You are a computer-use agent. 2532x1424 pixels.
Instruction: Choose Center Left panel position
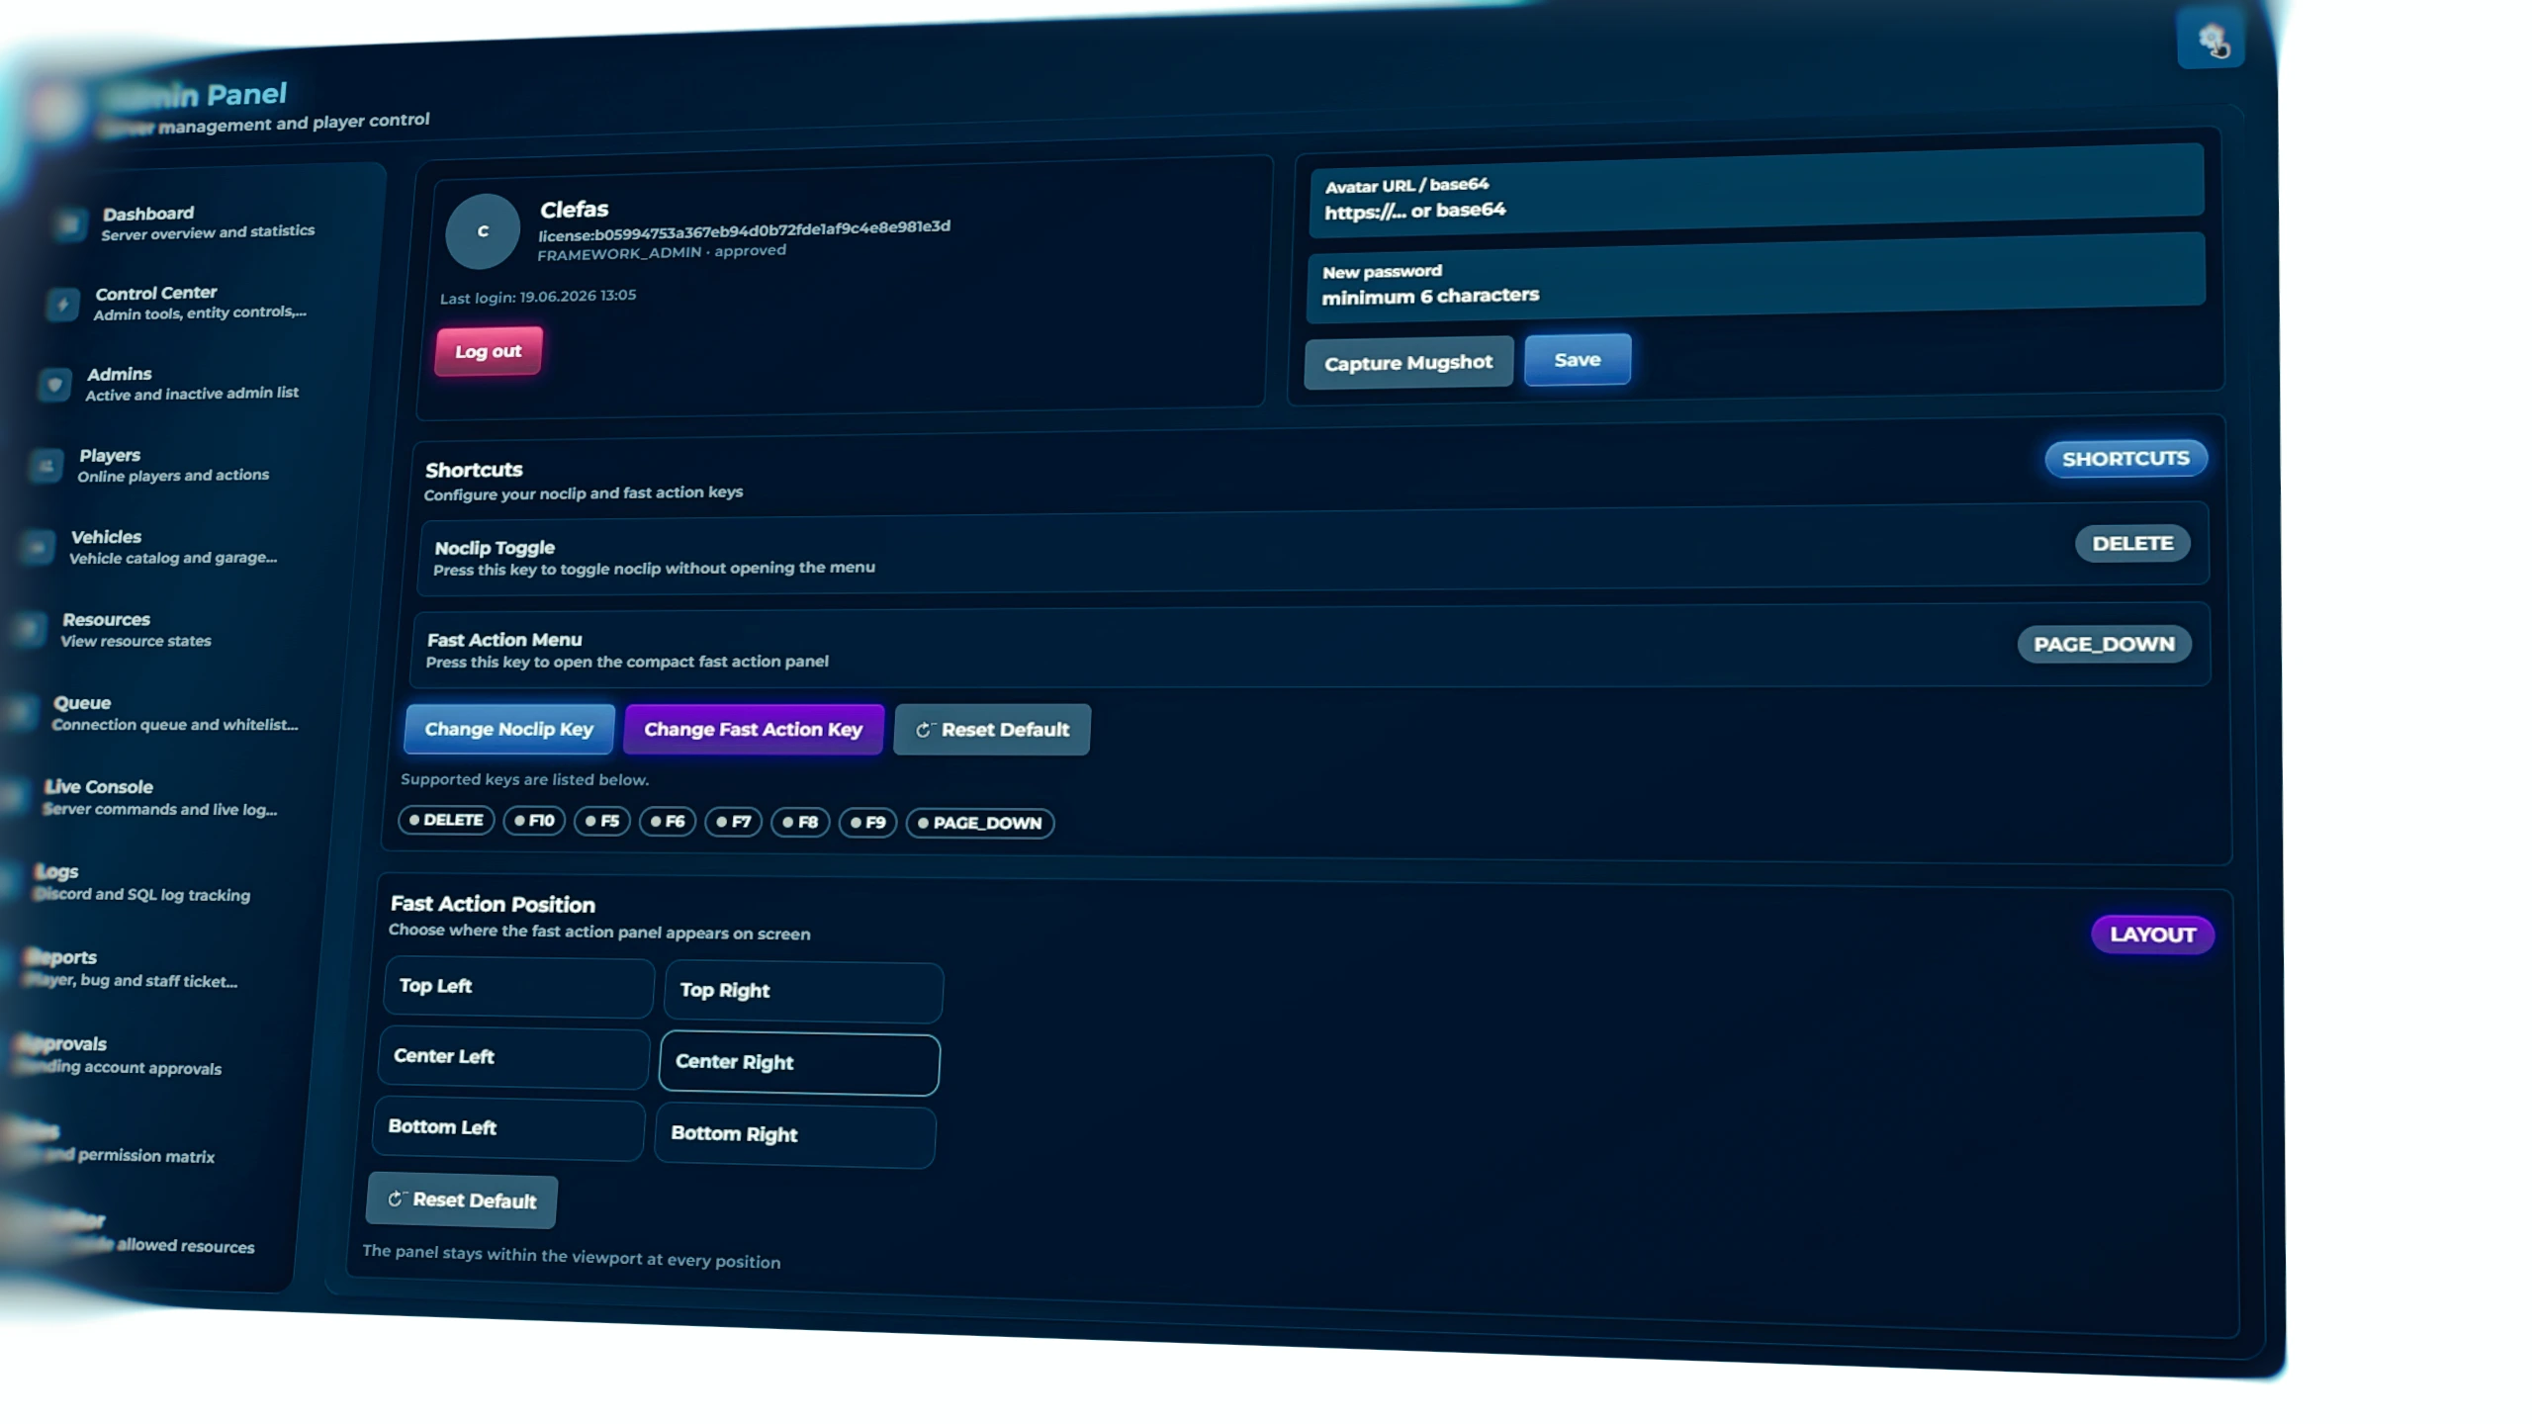(514, 1057)
